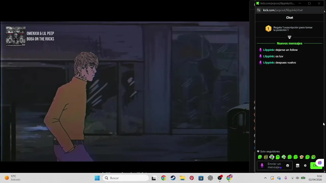Image resolution: width=326 pixels, height=183 pixels.
Task: Click the kick.com/popout address bar
Action: click(283, 10)
